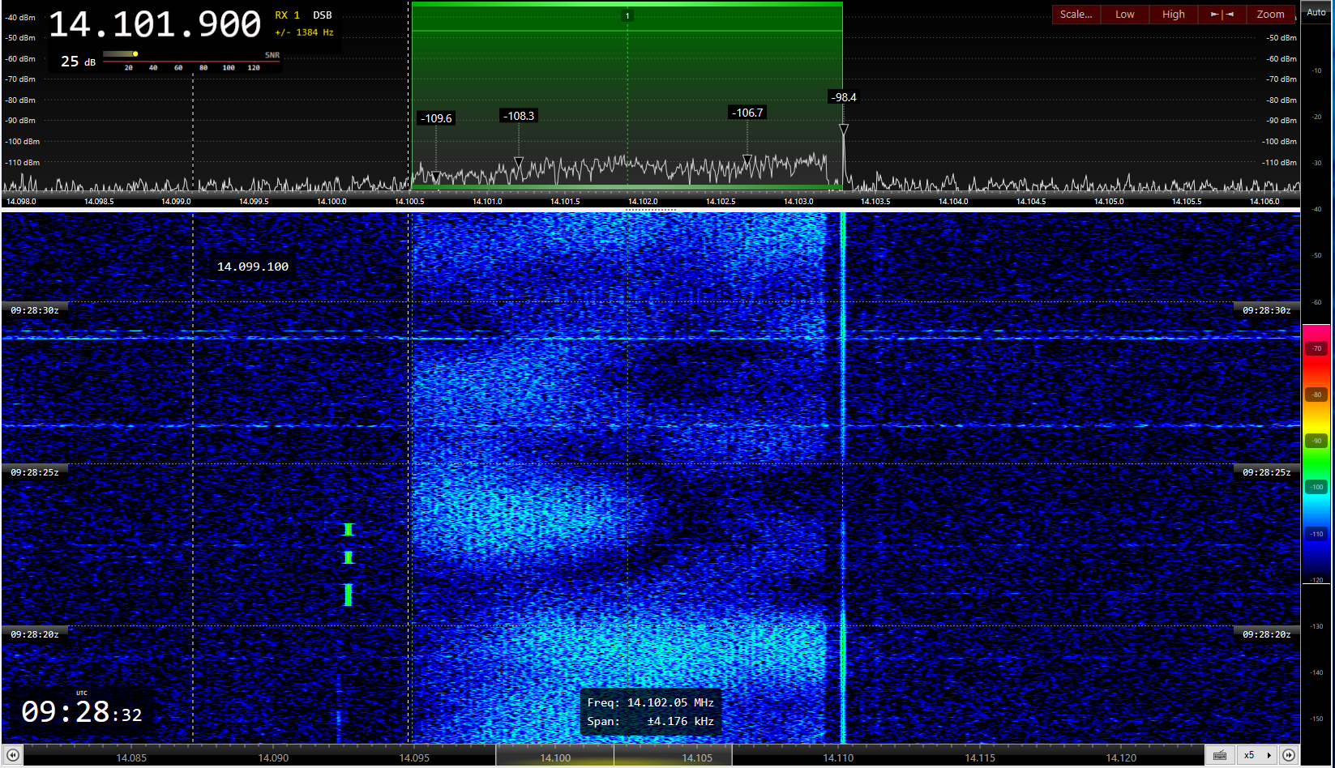Click the center-on-signal arrows button
Image resolution: width=1335 pixels, height=768 pixels.
click(x=1222, y=15)
